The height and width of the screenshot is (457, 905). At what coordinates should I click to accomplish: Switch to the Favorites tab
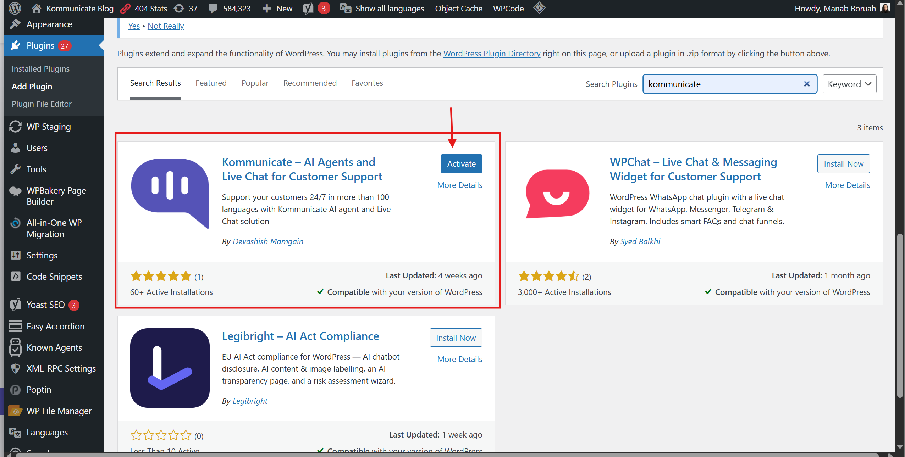pos(367,83)
